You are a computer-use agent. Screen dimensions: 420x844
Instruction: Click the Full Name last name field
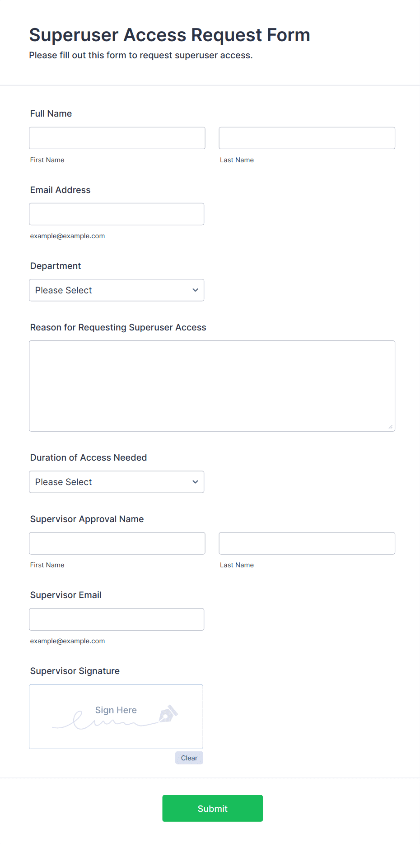click(x=307, y=138)
